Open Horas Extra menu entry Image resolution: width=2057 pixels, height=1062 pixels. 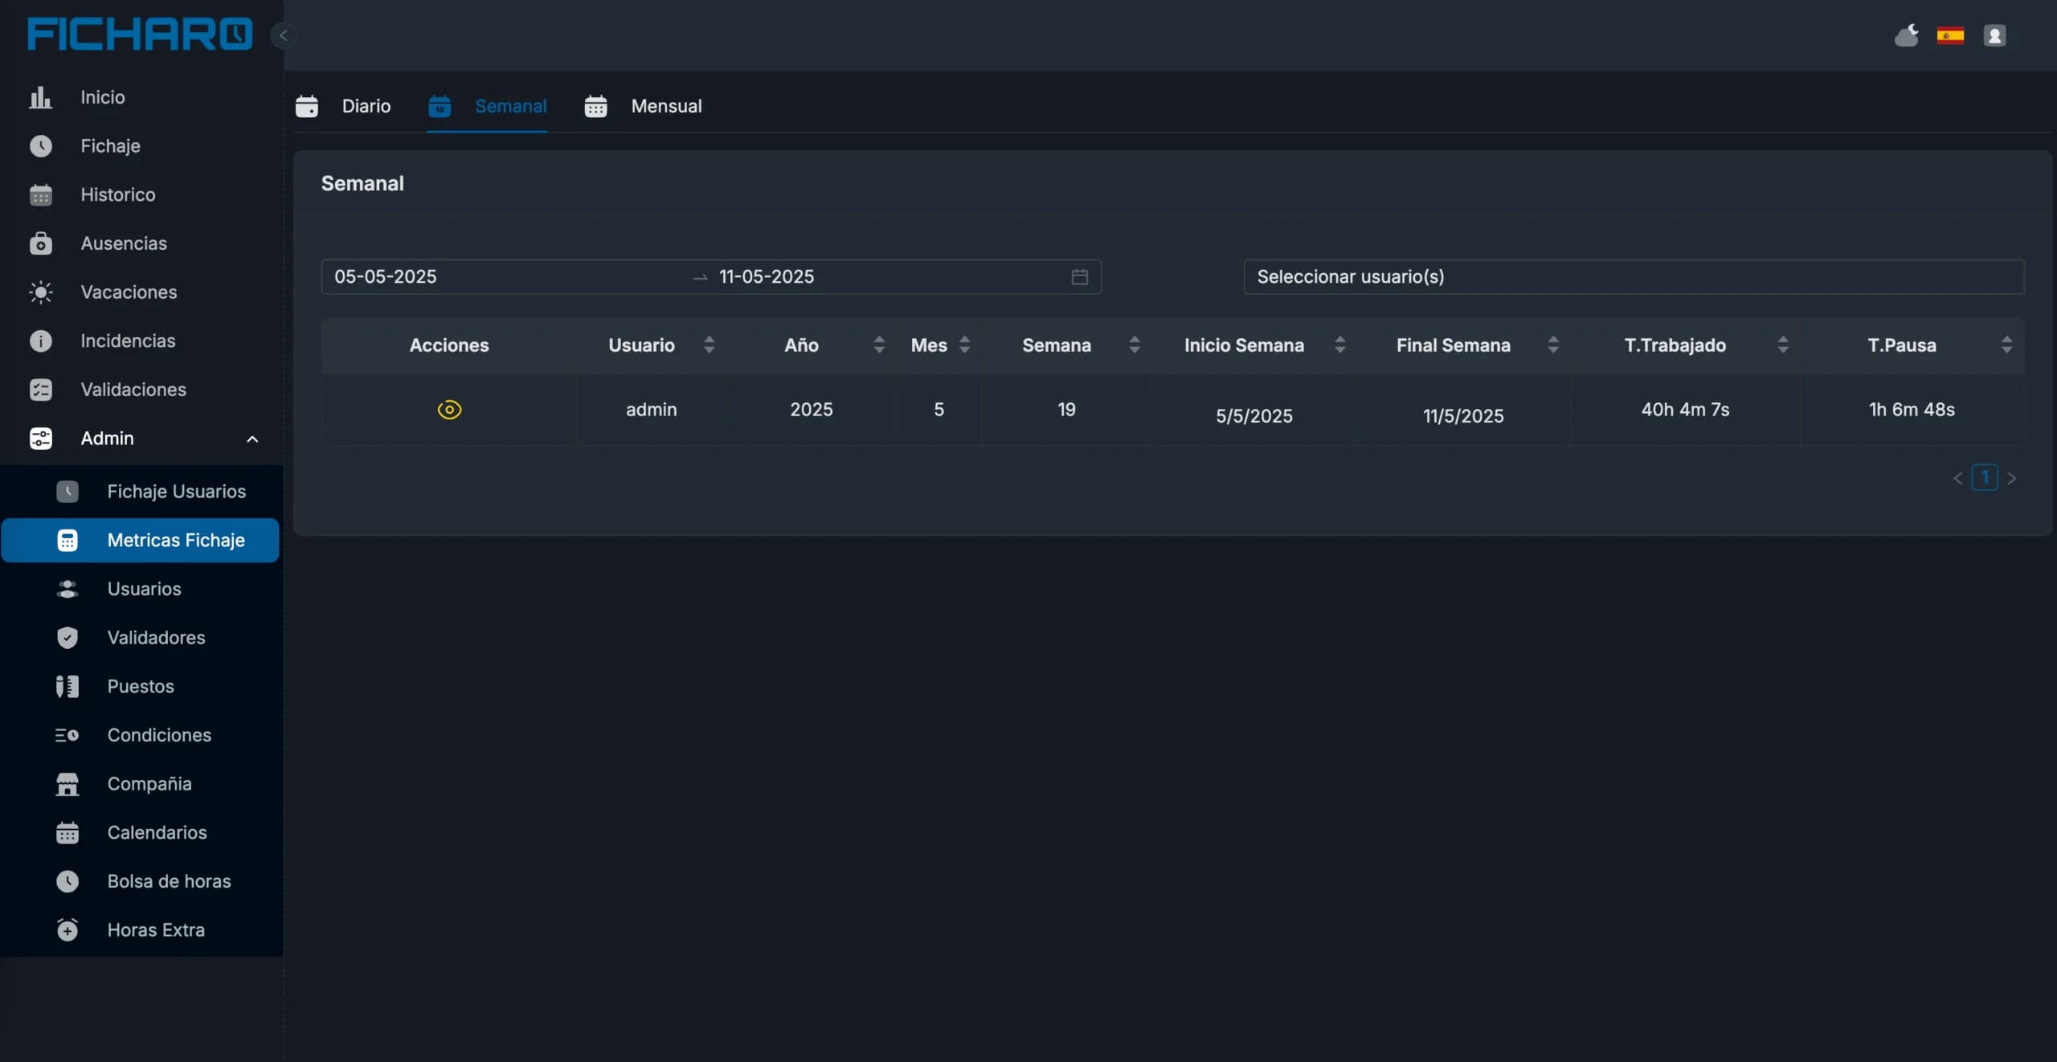click(x=156, y=930)
